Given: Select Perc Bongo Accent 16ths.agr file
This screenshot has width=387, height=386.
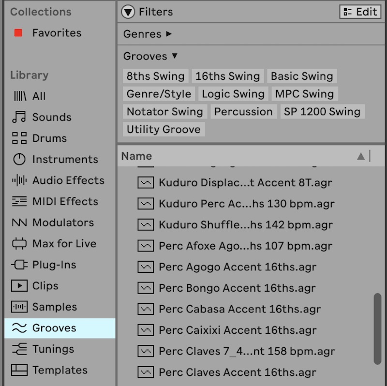Looking at the screenshot, I should (237, 288).
